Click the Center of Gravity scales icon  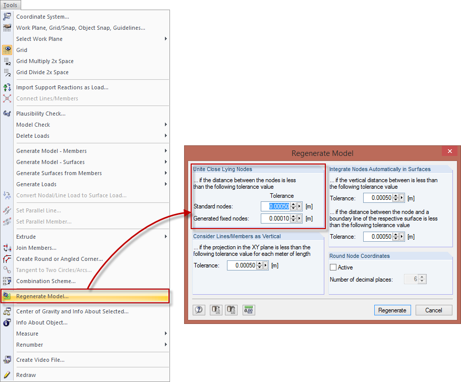click(7, 311)
